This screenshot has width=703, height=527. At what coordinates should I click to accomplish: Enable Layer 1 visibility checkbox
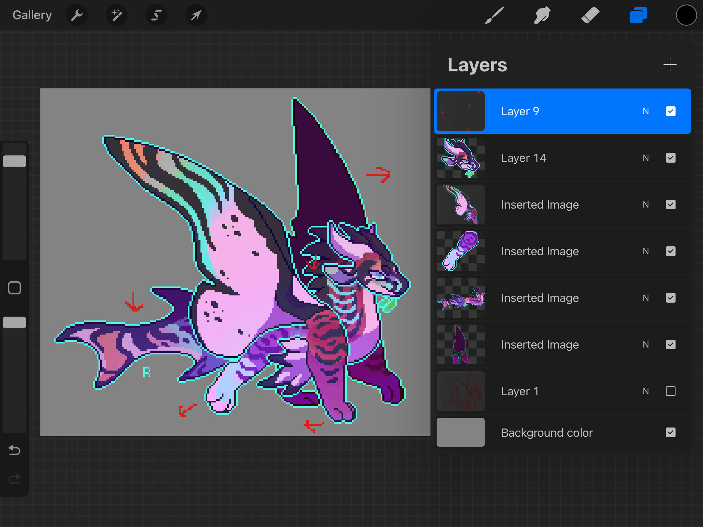670,391
